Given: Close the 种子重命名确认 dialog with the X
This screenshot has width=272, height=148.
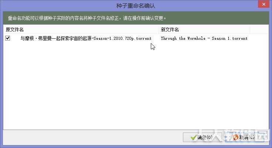Looking at the screenshot, I should (x=263, y=4).
